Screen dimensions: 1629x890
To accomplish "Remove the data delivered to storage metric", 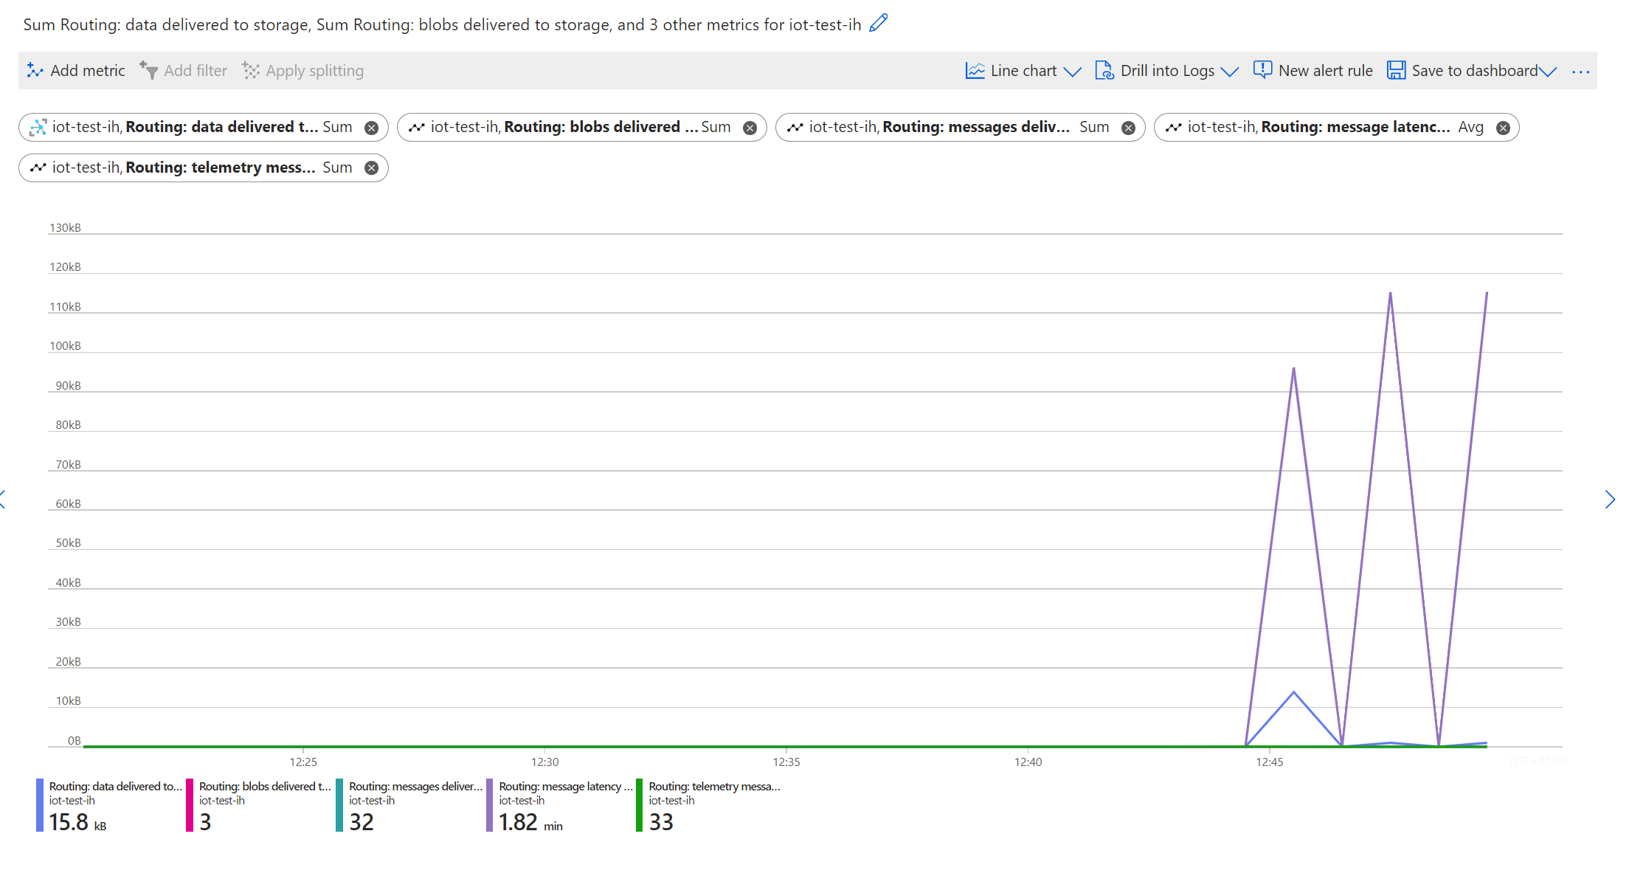I will click(x=372, y=128).
